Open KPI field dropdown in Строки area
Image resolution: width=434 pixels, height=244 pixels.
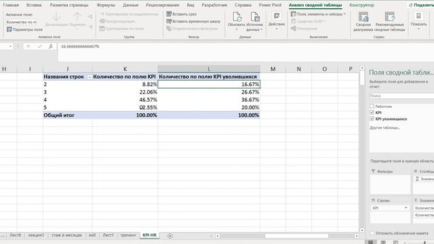406,208
